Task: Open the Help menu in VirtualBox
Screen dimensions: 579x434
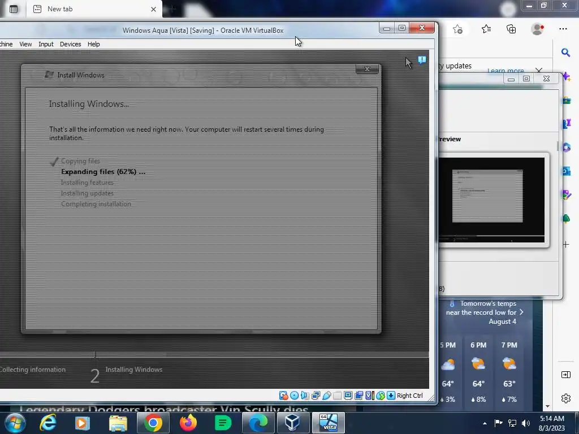Action: (93, 44)
